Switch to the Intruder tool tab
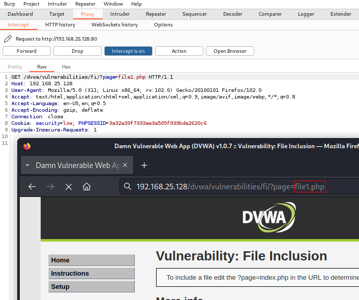This screenshot has height=300, width=359. [x=119, y=14]
